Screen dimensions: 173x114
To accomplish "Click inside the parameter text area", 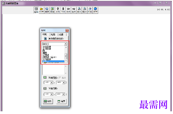I will click(53, 70).
